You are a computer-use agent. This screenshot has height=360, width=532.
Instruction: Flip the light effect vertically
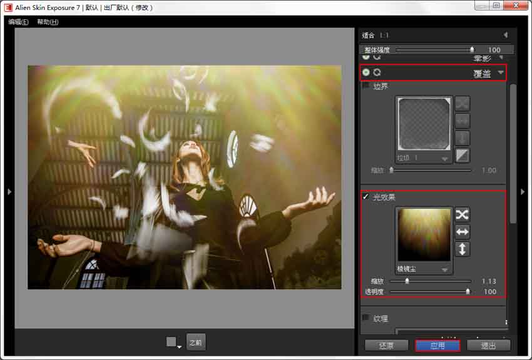click(x=462, y=249)
